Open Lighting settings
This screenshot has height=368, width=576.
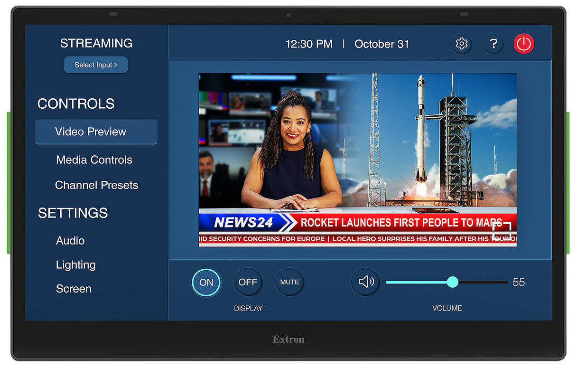click(76, 265)
